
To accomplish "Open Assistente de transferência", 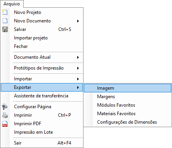I will 42,96.
